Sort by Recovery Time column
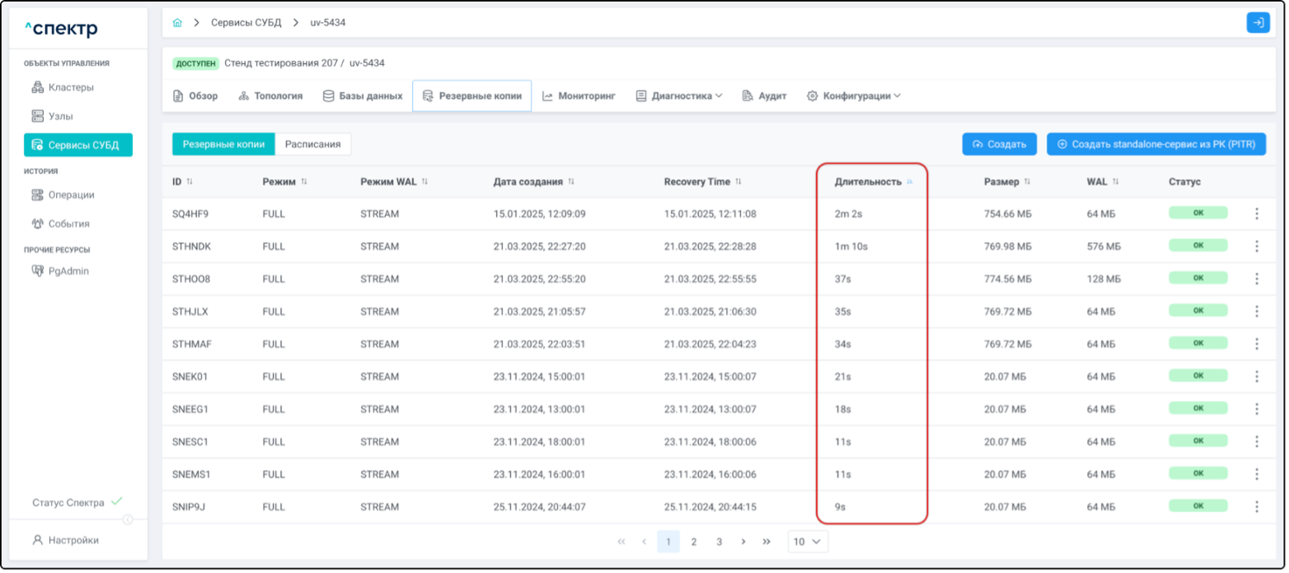The width and height of the screenshot is (1289, 573). coord(738,182)
